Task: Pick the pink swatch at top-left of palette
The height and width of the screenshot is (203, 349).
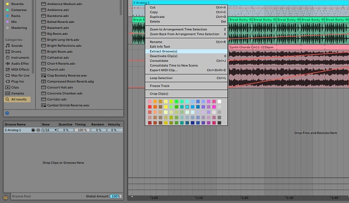Action: coord(150,101)
